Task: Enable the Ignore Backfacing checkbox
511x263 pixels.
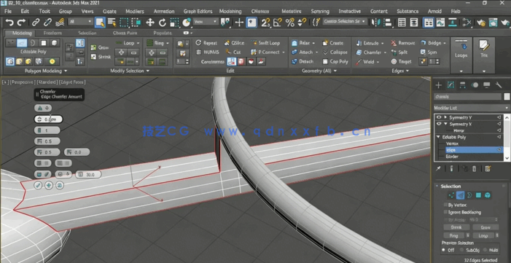Action: (446, 212)
